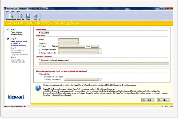Click the green checkmark next to Step 1
Viewport: 179px width, 119px height.
[8, 29]
